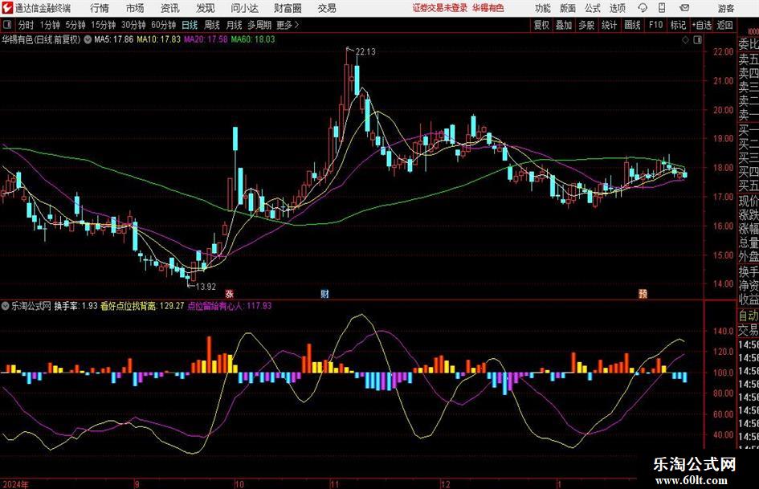
Task: Switch to the 月线 monthly period
Action: tap(235, 25)
